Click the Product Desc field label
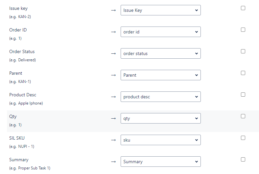 23,95
